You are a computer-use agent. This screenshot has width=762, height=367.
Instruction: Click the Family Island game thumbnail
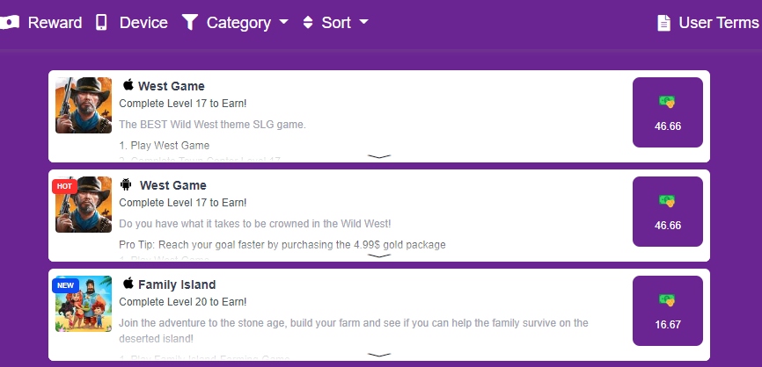[x=84, y=304]
